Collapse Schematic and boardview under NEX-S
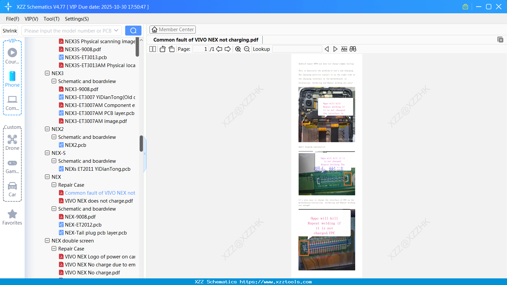Screen dimensions: 507x285 pos(54,161)
